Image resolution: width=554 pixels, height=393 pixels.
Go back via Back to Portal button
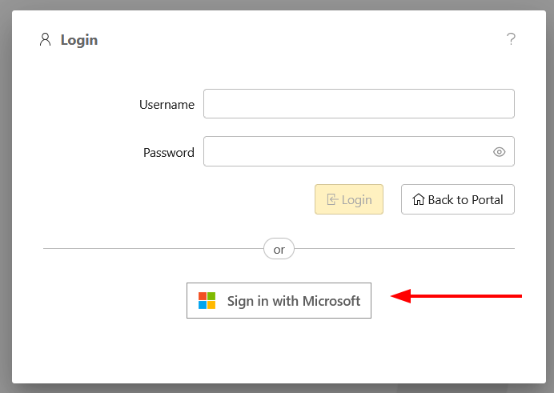tap(457, 200)
